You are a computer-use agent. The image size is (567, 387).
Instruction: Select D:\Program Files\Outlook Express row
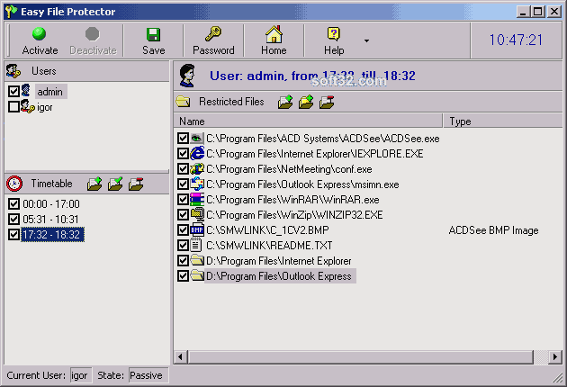[280, 276]
